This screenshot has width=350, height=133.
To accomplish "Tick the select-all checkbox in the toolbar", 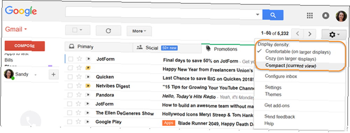I will pyautogui.click(x=75, y=30).
